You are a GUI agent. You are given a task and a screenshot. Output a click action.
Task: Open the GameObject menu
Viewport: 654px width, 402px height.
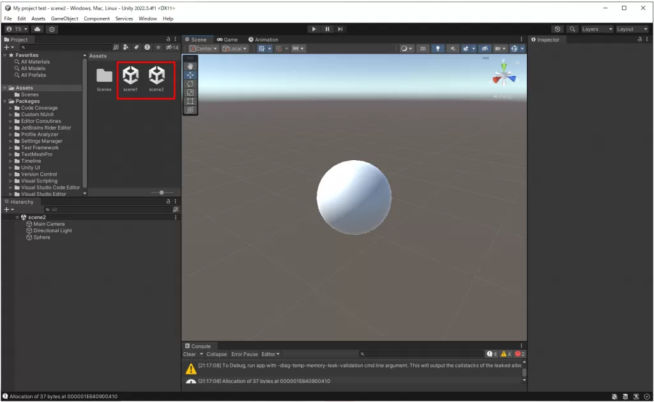tap(65, 19)
